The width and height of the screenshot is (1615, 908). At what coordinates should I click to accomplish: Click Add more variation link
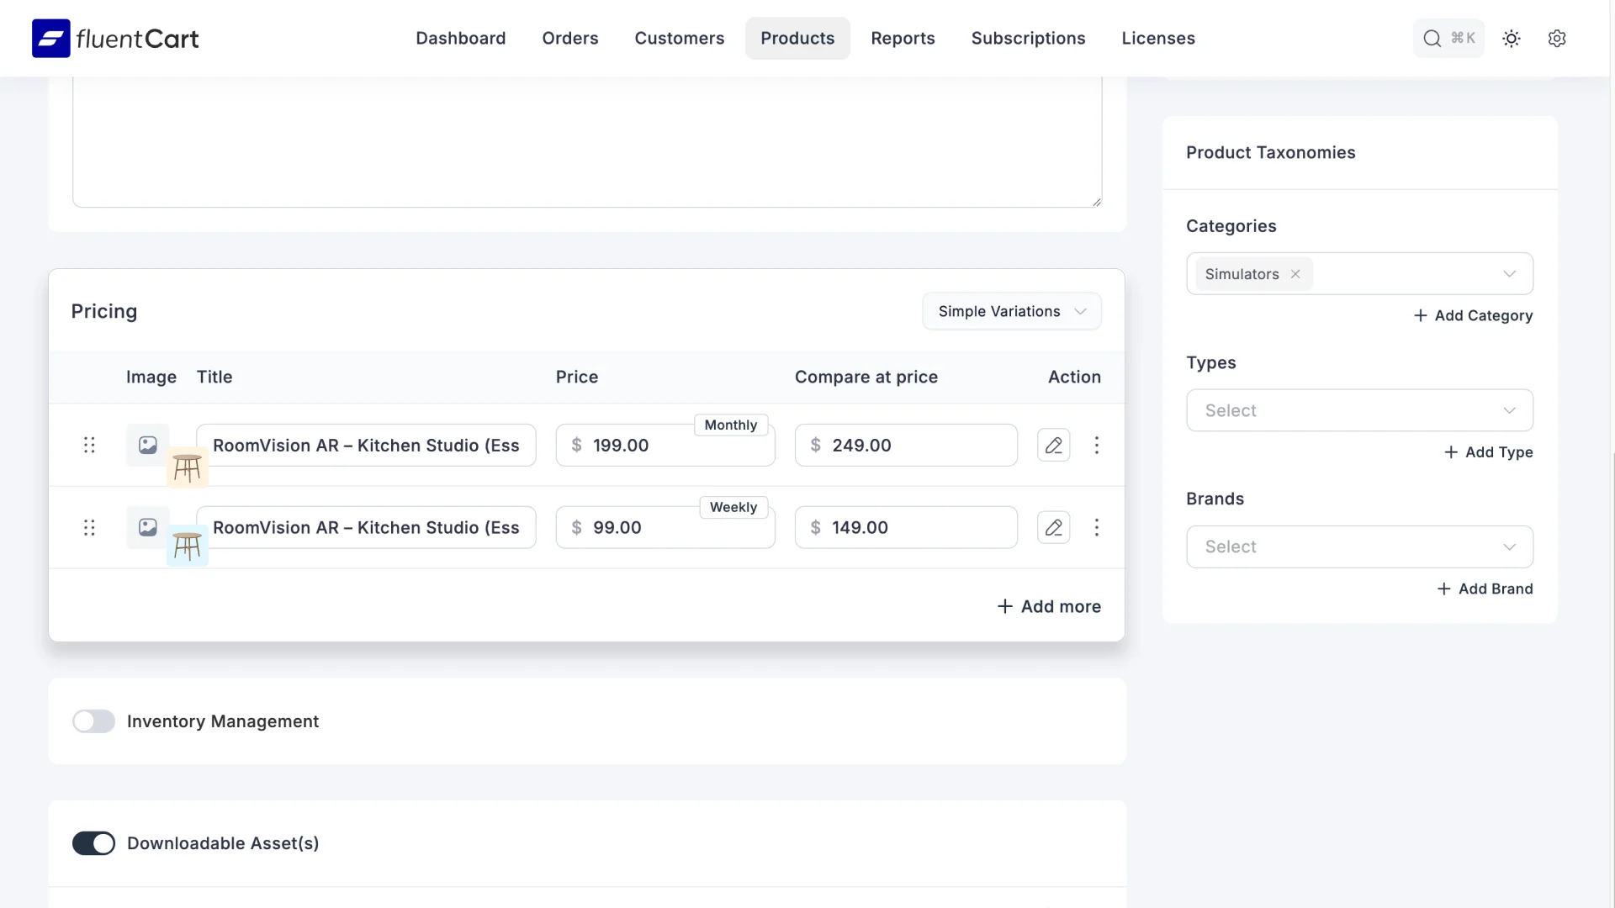pyautogui.click(x=1049, y=606)
